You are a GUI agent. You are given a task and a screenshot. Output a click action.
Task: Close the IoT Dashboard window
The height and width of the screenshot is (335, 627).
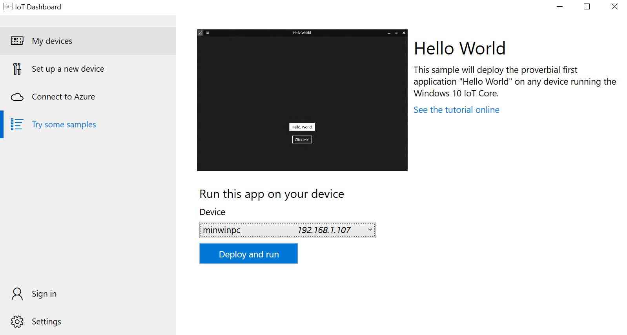point(614,7)
